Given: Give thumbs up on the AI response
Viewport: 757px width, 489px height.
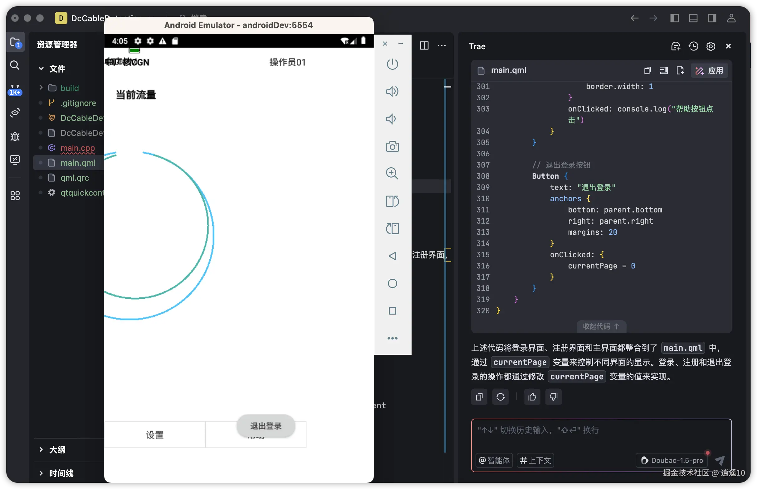Looking at the screenshot, I should (x=532, y=397).
